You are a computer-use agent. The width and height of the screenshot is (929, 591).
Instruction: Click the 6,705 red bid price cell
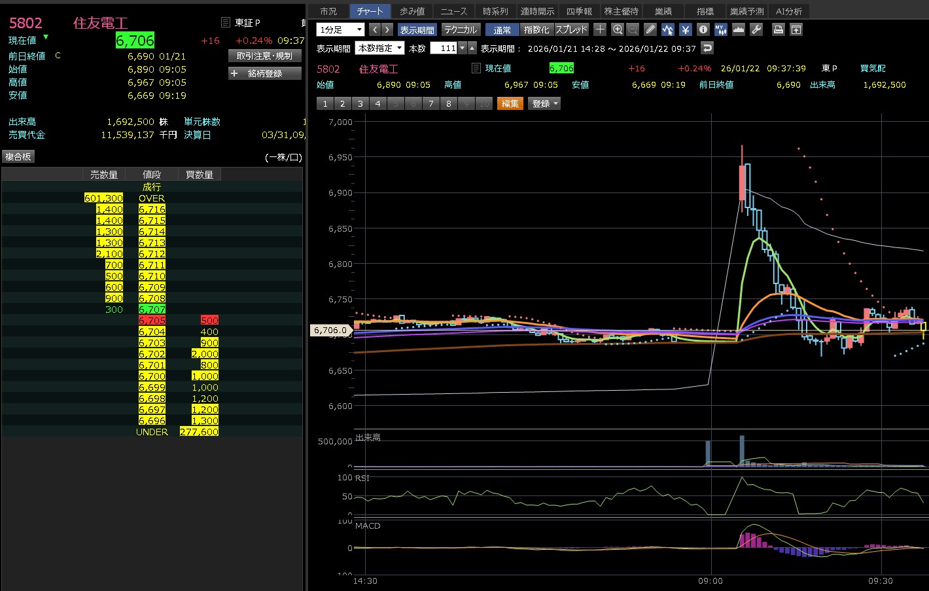pos(152,320)
